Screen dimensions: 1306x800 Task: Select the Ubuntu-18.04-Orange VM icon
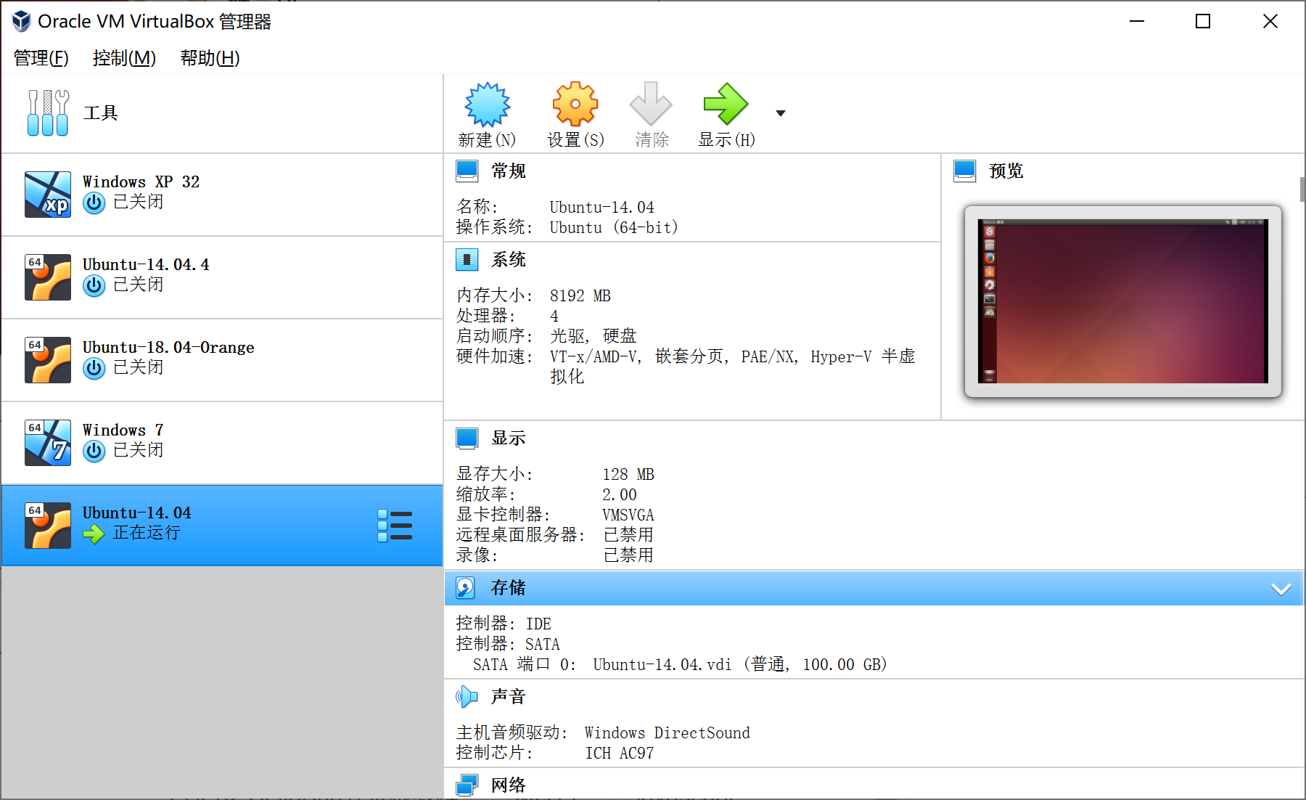click(48, 360)
